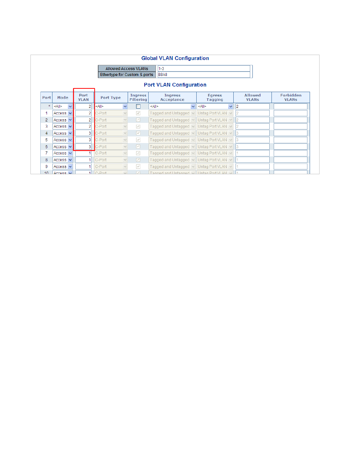The image size is (350, 453).
Task: Open the Mode dropdown for port 8
Action: pyautogui.click(x=63, y=160)
